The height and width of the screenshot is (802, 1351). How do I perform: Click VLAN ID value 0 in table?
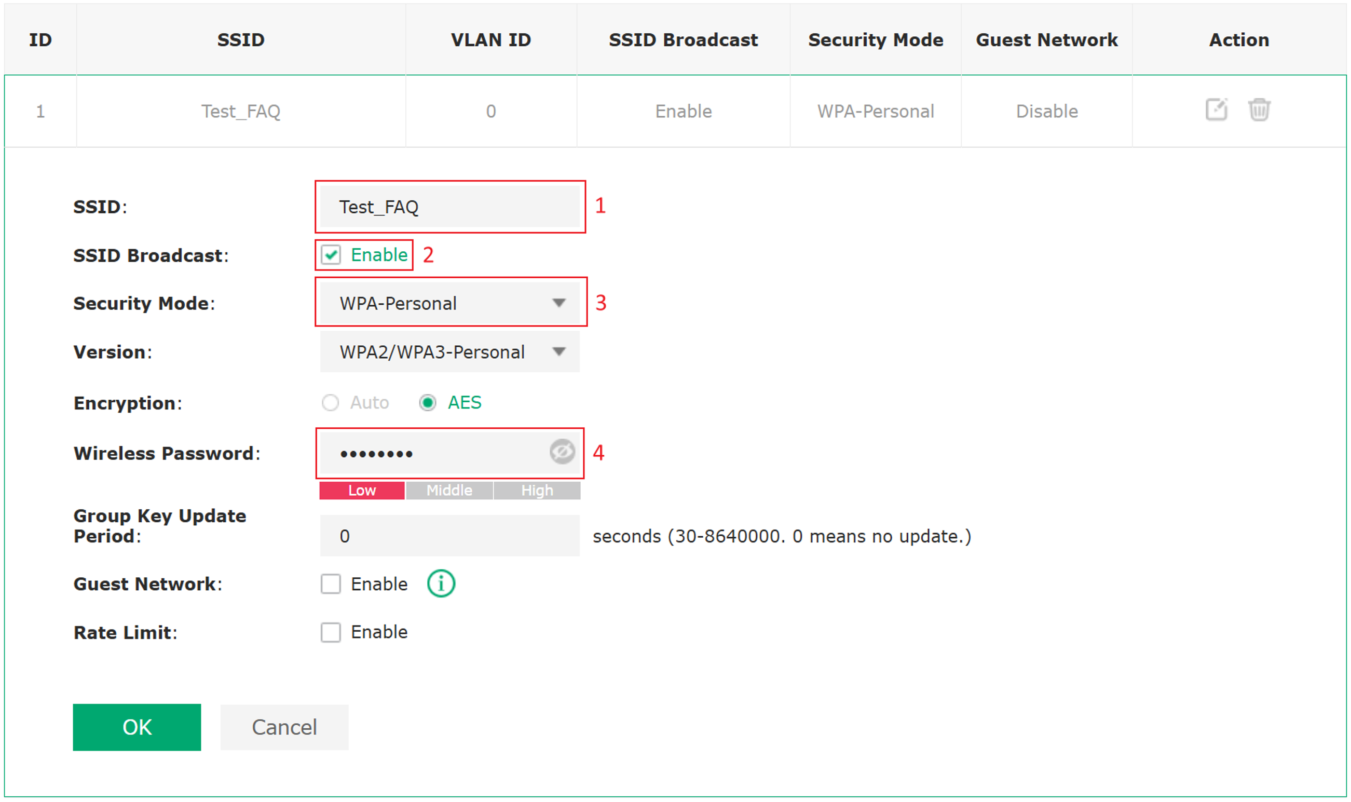[491, 111]
